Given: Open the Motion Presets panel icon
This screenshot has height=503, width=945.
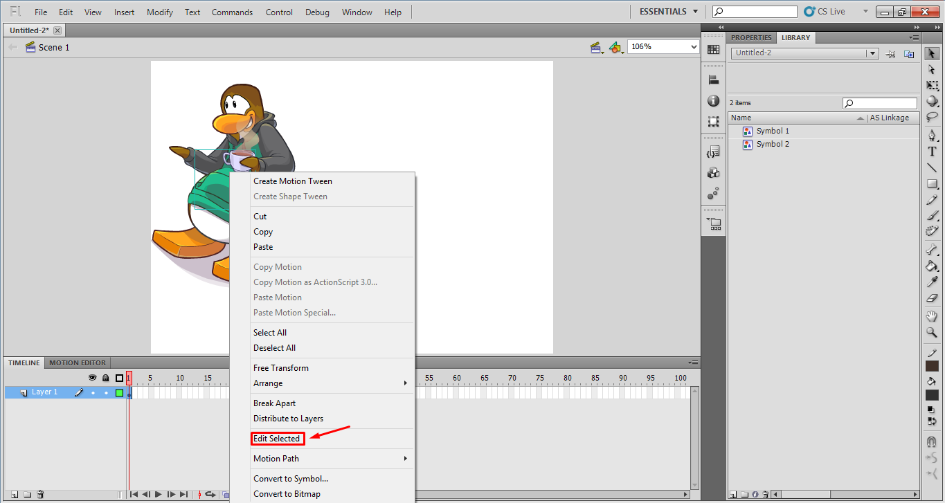Looking at the screenshot, I should click(x=713, y=194).
